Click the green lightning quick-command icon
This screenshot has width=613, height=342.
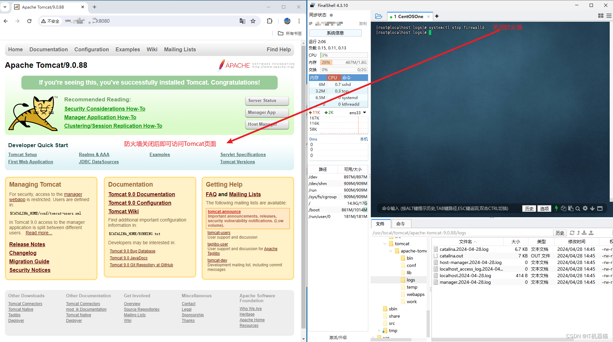point(556,208)
